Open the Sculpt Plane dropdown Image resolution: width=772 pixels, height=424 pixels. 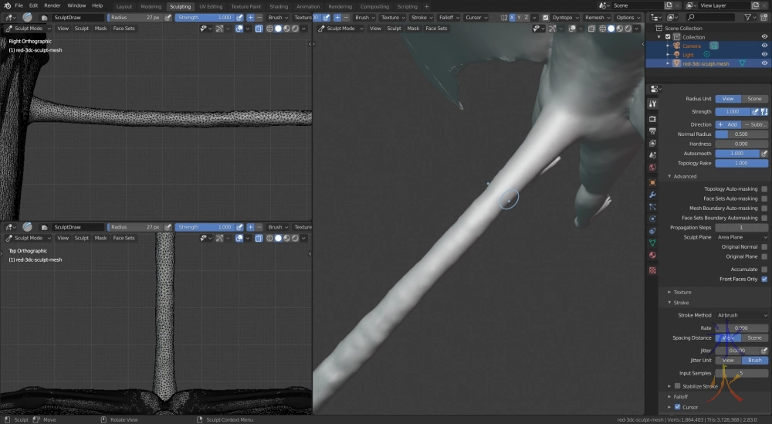tap(742, 237)
